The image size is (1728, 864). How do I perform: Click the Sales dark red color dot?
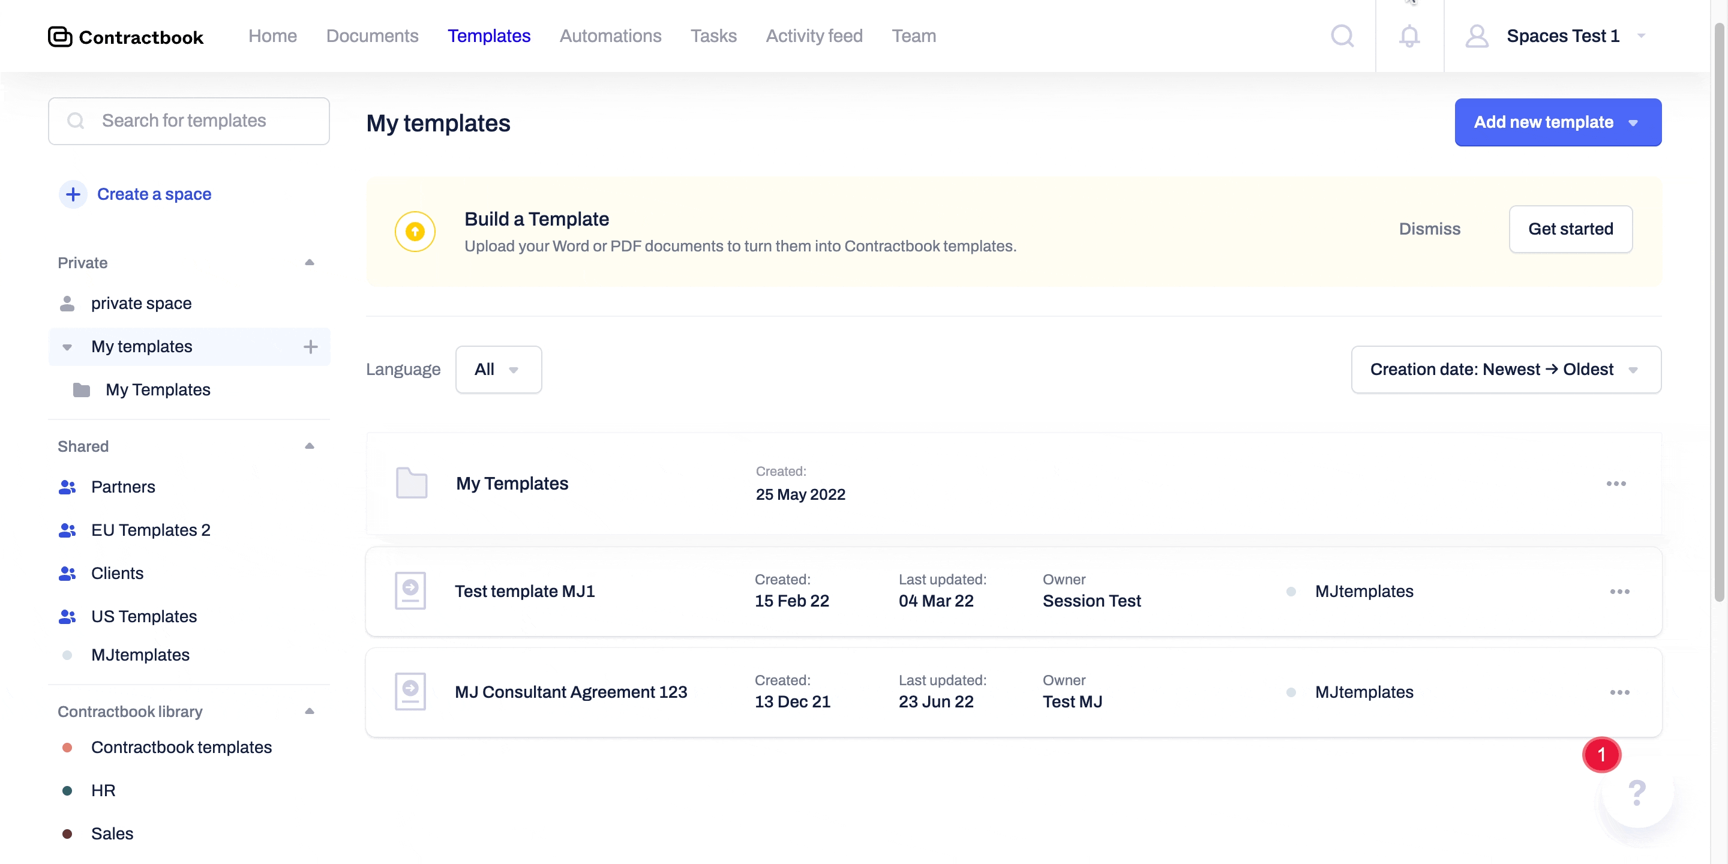click(x=67, y=834)
